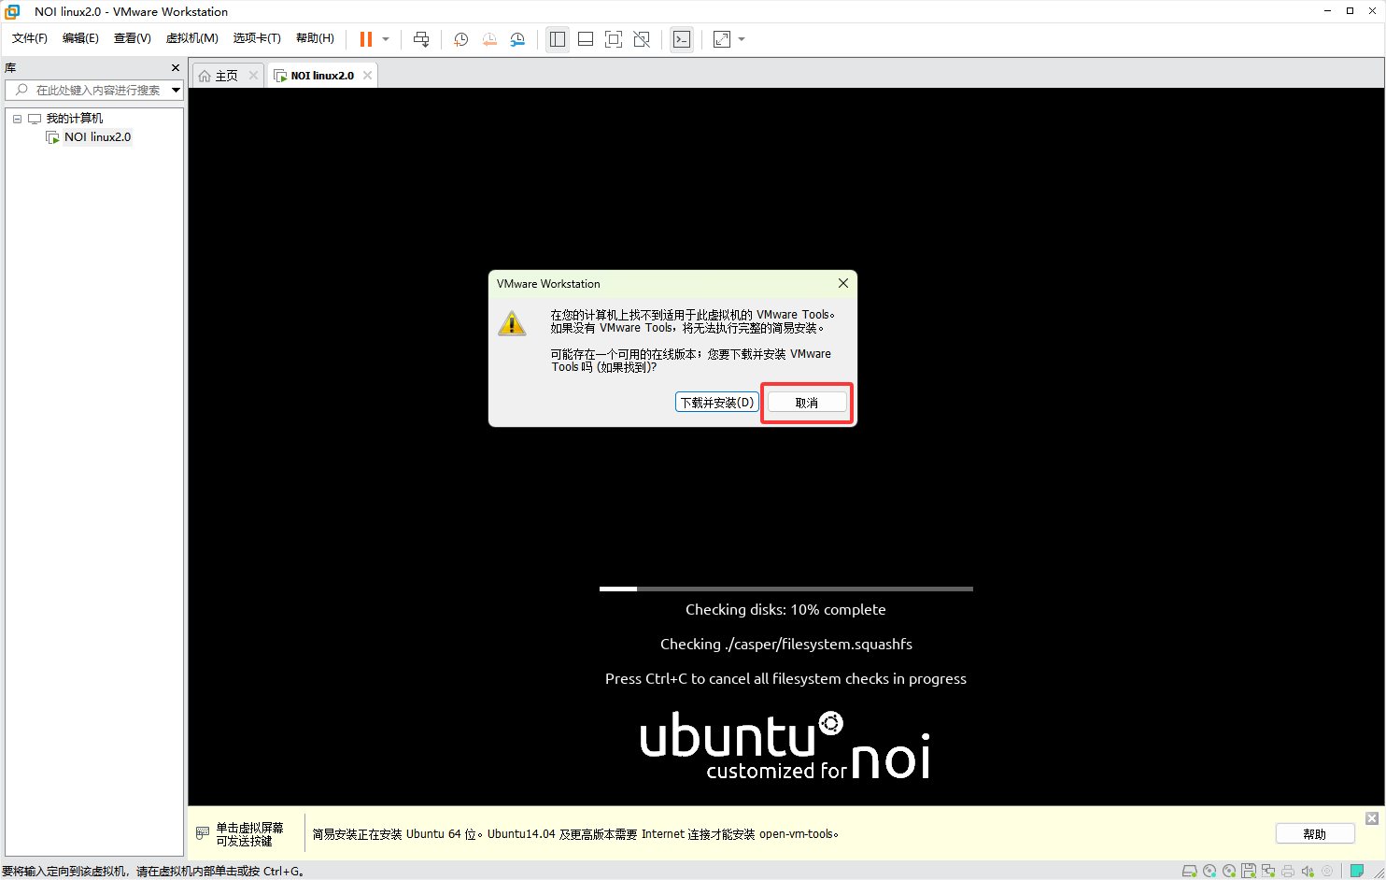This screenshot has width=1386, height=880.
Task: Close the 主页 tab
Action: (x=253, y=76)
